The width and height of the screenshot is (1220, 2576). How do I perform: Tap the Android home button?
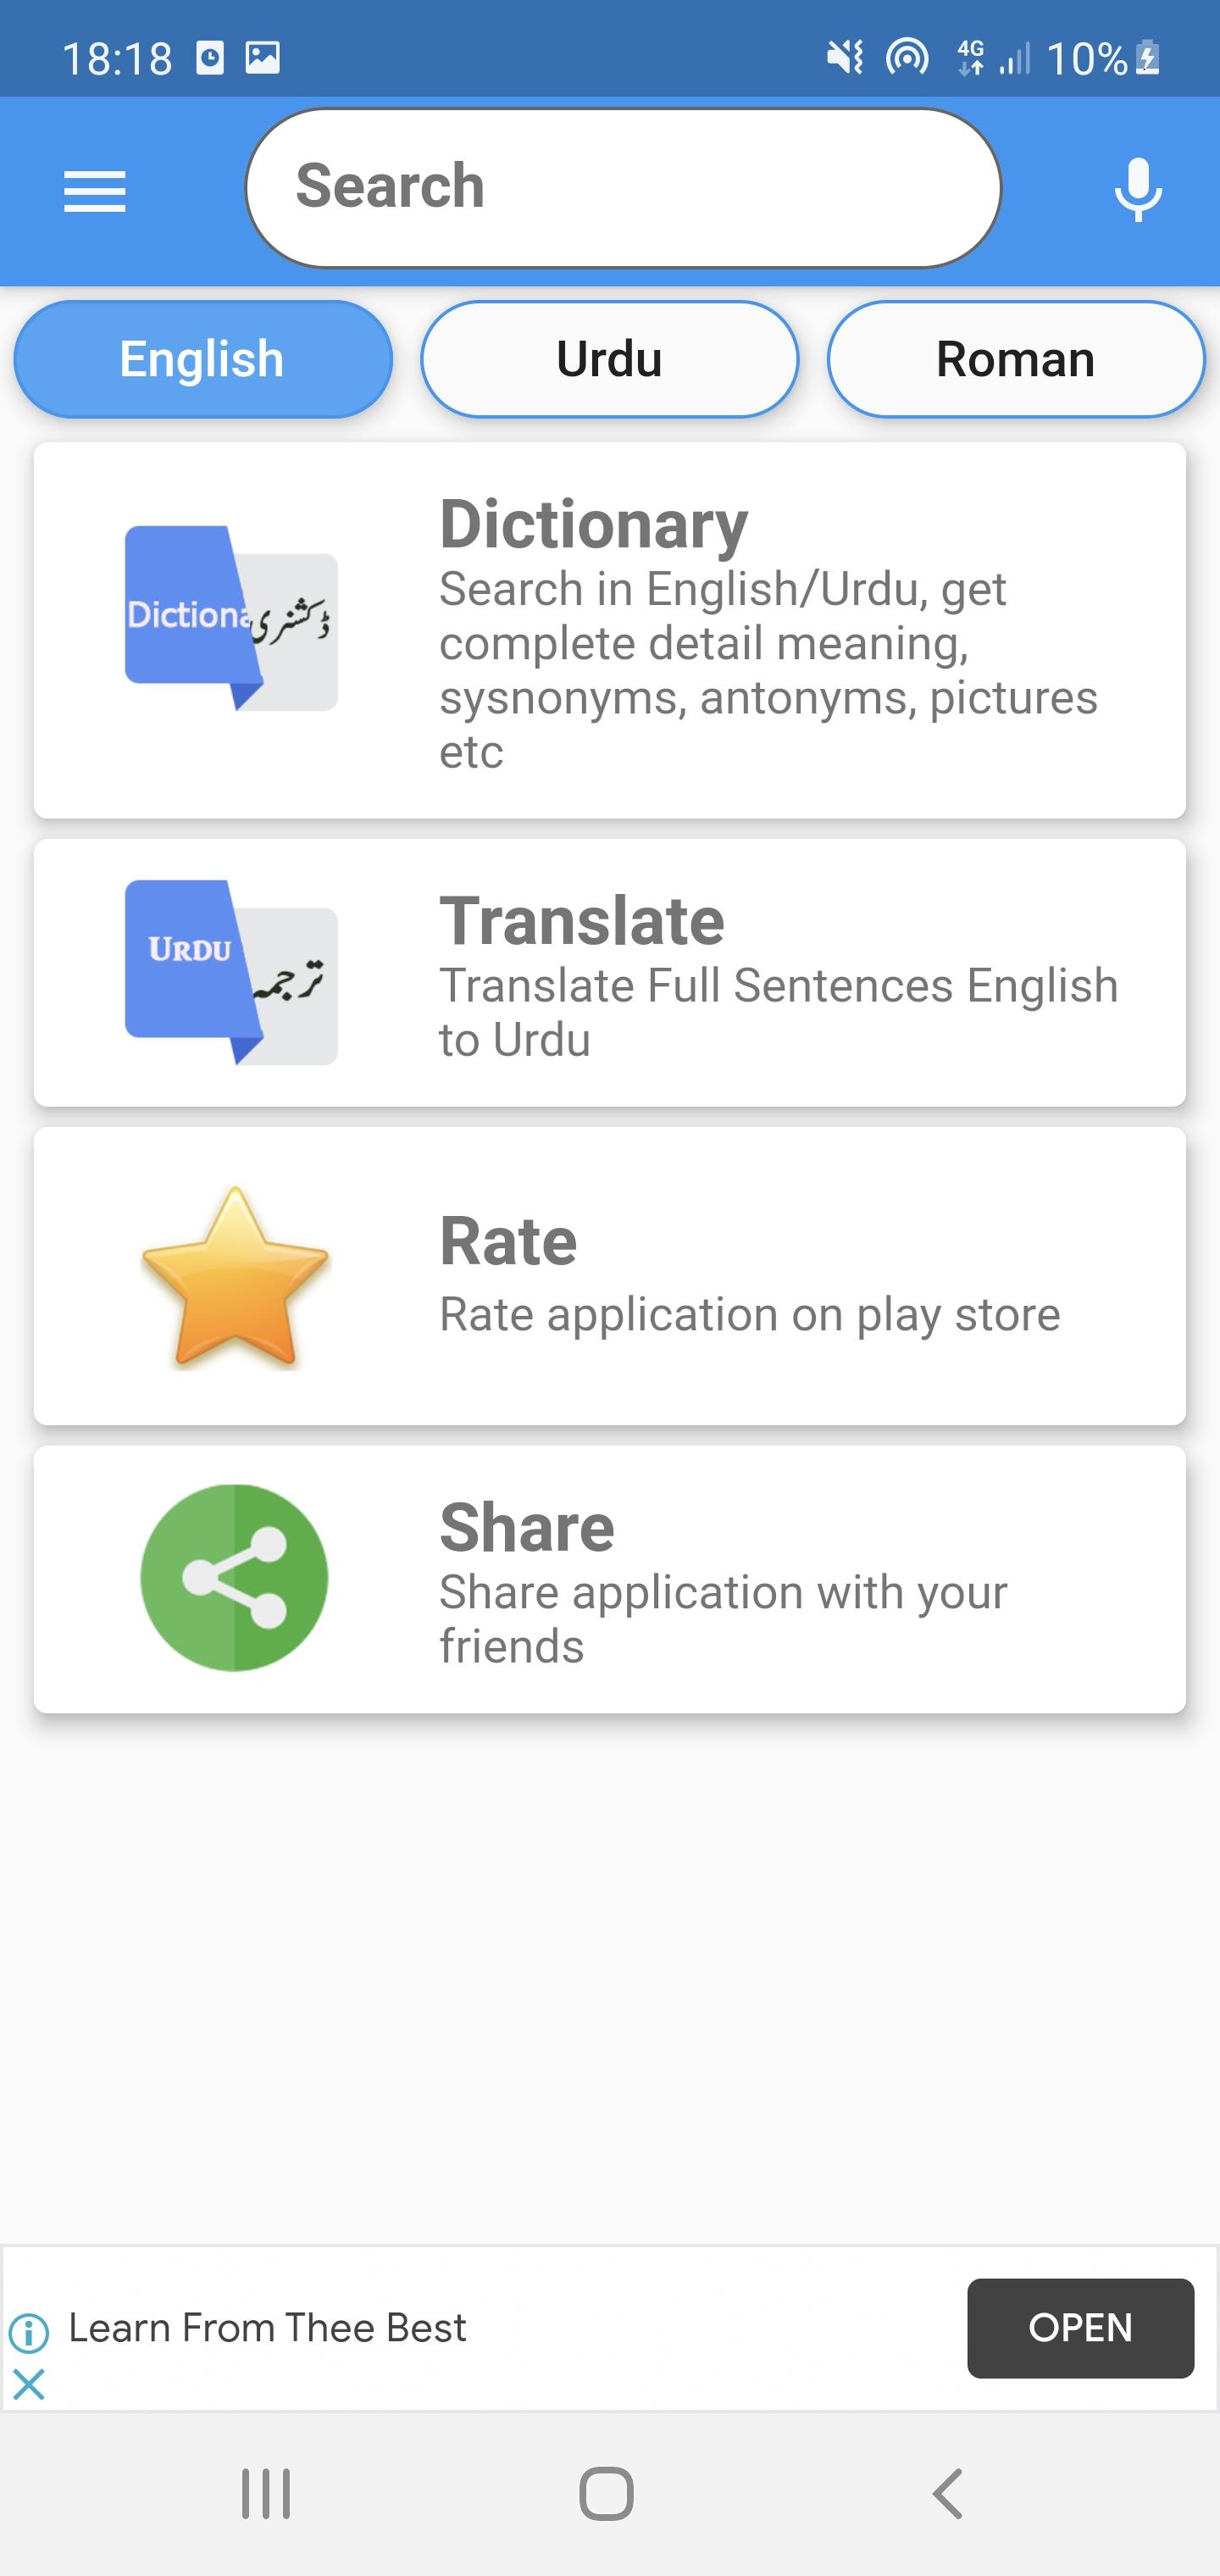[x=606, y=2493]
